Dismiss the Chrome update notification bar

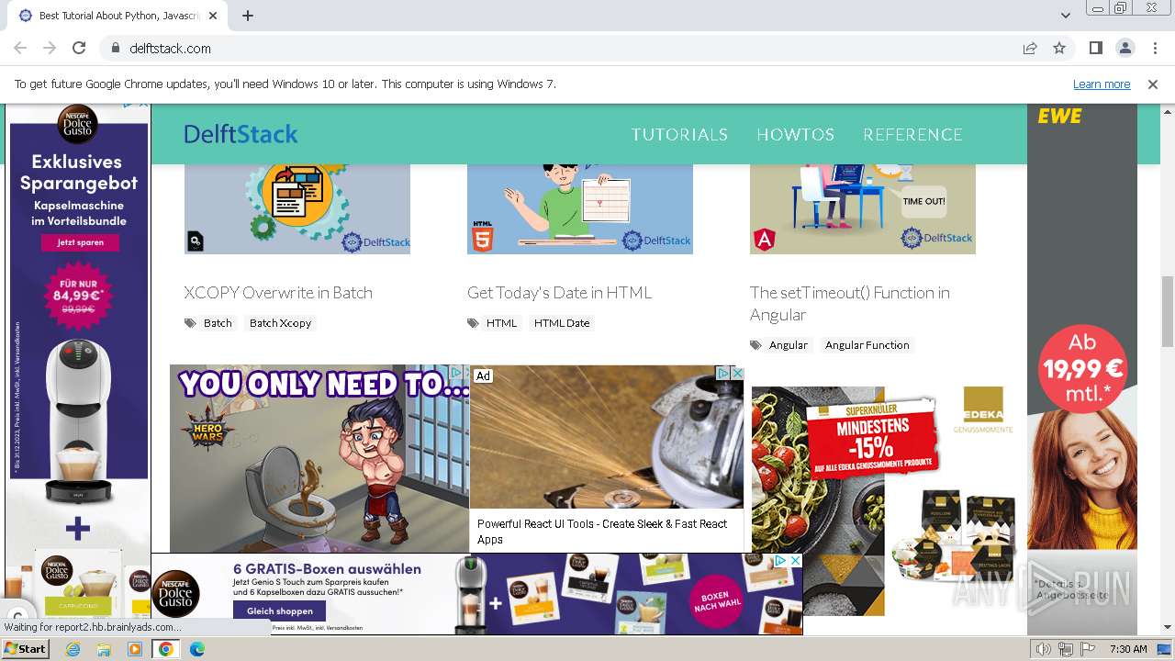1153,84
